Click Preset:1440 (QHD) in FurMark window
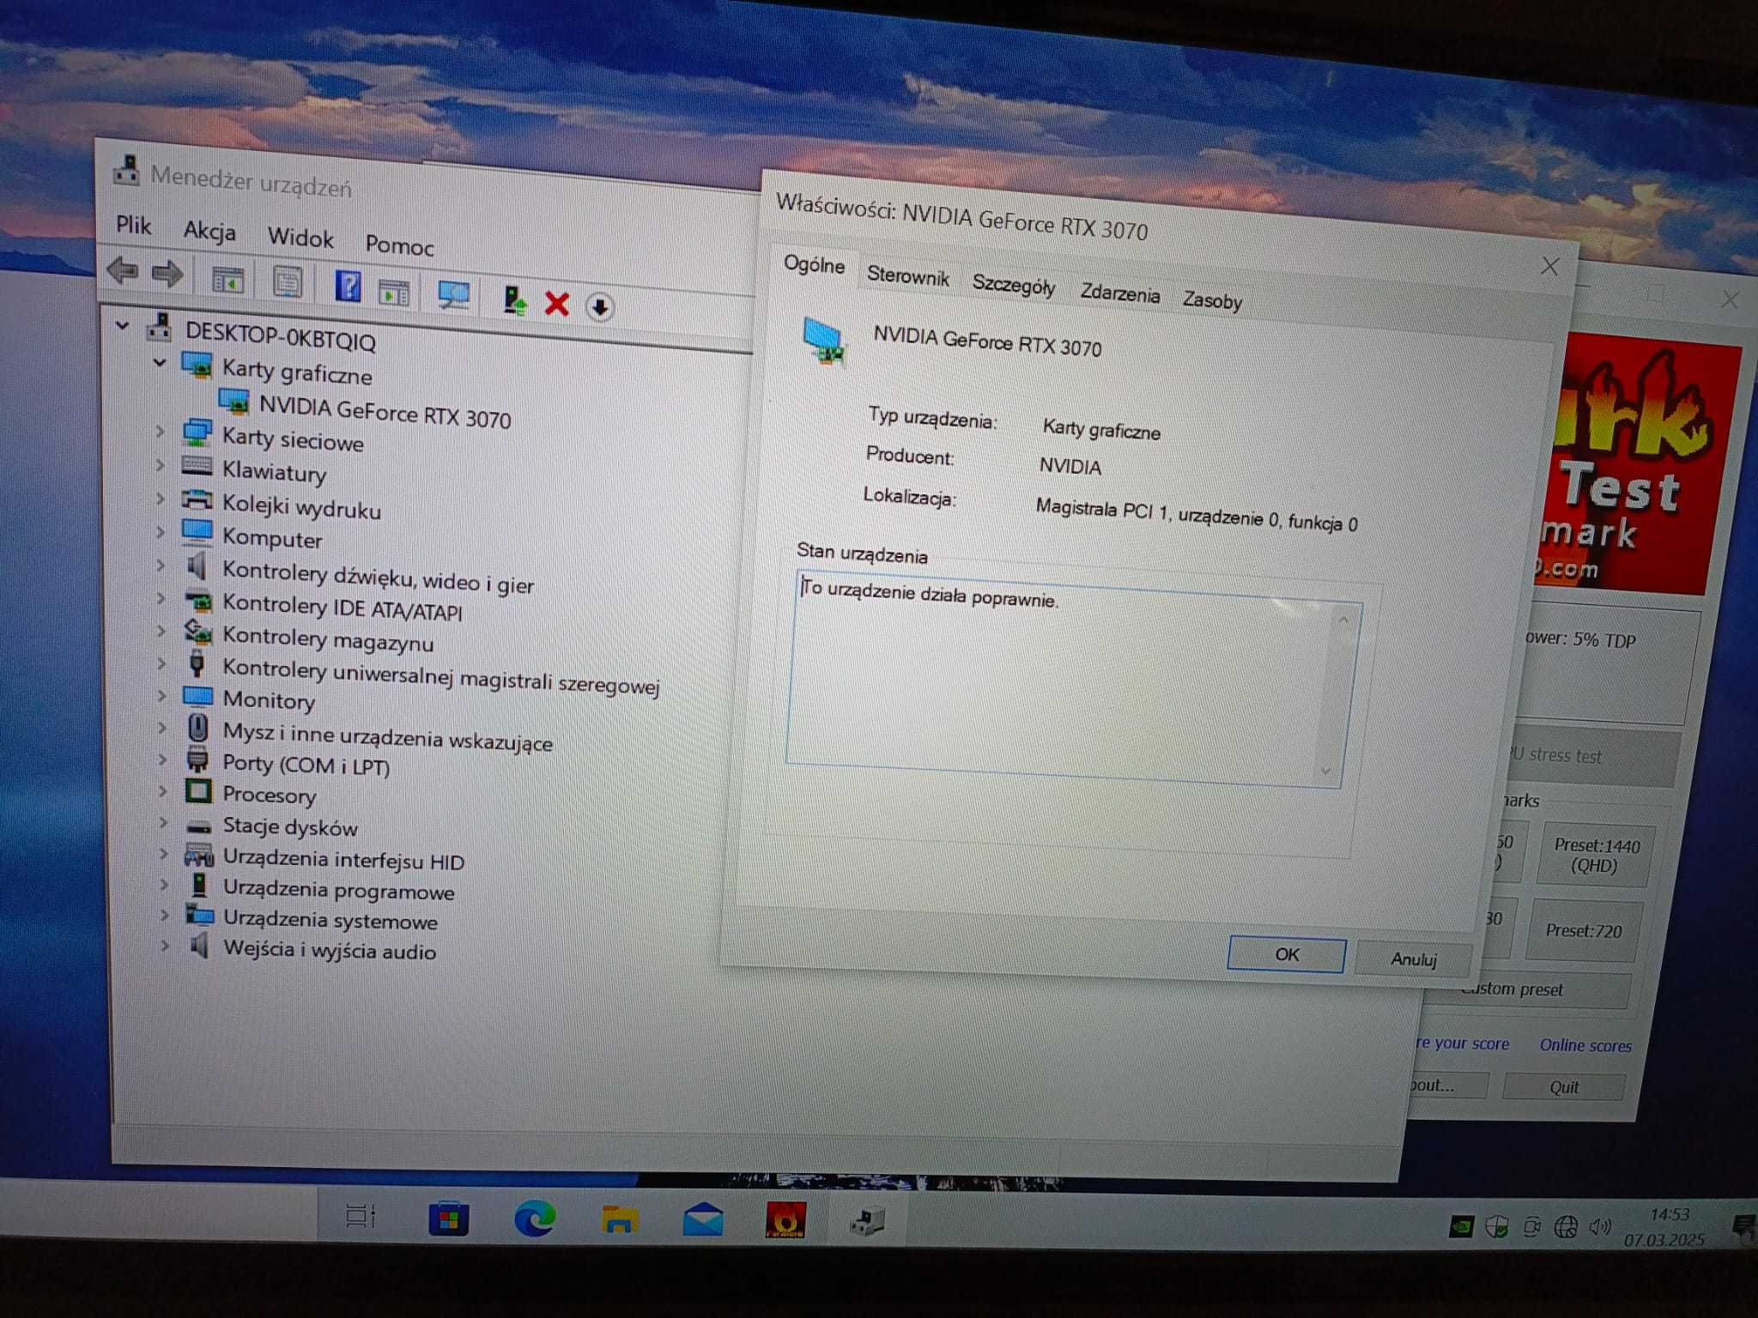The image size is (1758, 1318). click(x=1596, y=855)
